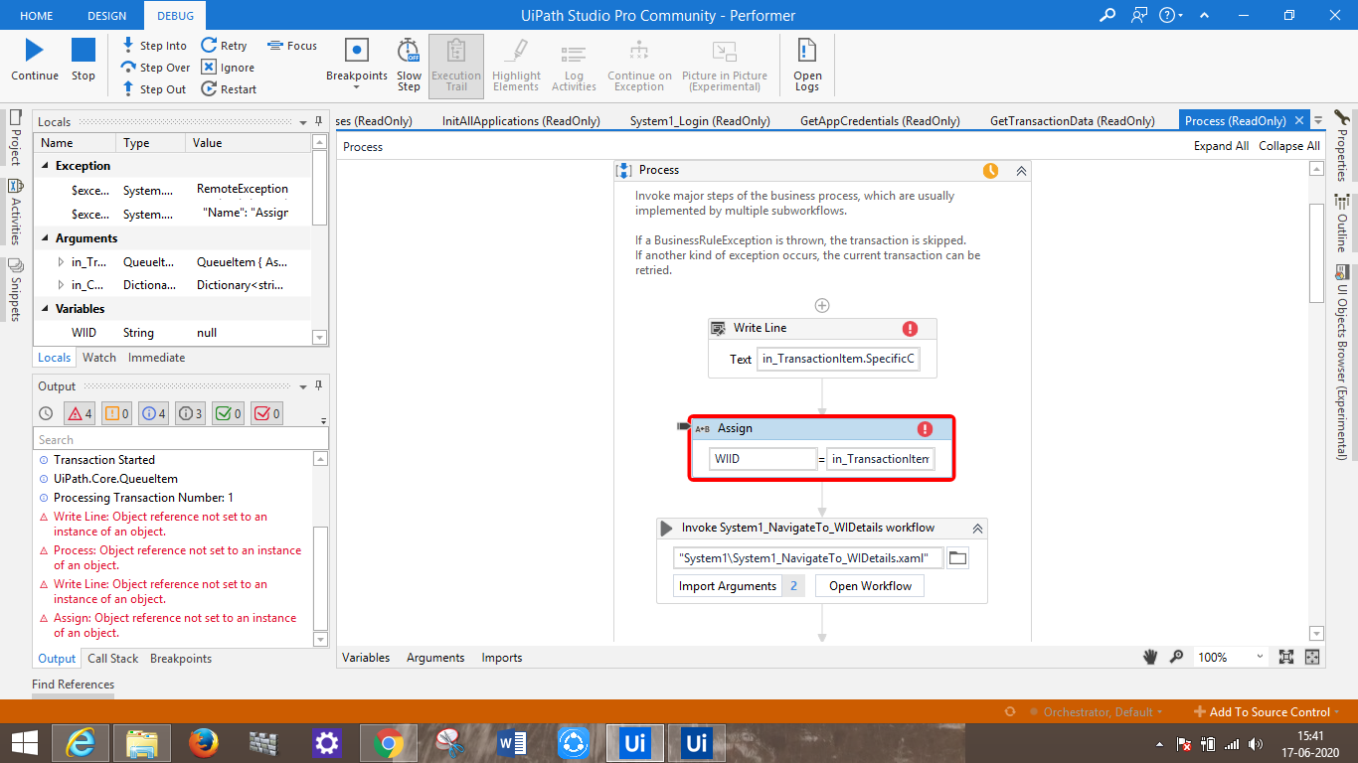Collapse the Process sequence with its chevron

click(x=1020, y=171)
